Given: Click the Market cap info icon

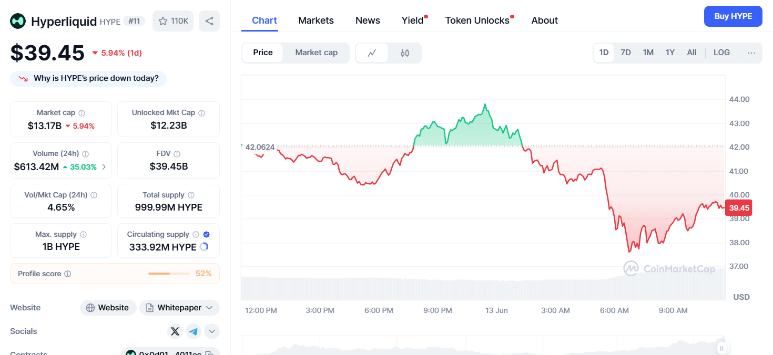Looking at the screenshot, I should [x=82, y=113].
